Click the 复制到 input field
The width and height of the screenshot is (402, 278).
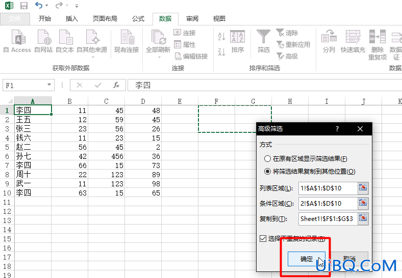(328, 219)
